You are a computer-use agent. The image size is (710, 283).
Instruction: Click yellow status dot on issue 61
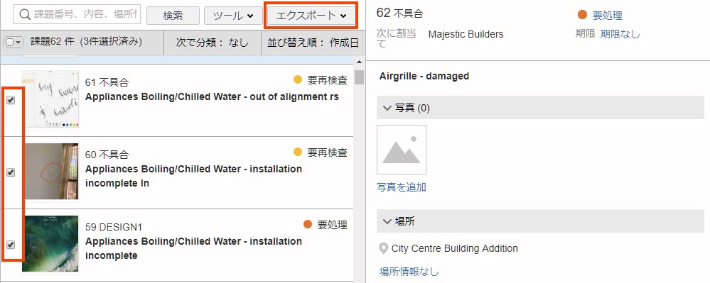tap(298, 80)
